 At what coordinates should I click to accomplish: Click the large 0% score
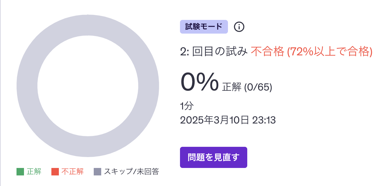[x=199, y=82]
